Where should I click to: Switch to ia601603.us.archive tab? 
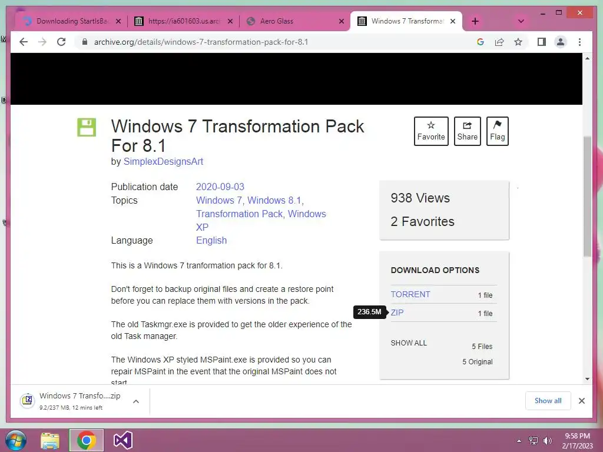pos(184,21)
